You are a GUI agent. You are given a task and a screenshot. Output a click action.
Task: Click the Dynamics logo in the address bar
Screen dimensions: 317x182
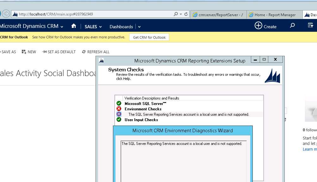pos(15,14)
